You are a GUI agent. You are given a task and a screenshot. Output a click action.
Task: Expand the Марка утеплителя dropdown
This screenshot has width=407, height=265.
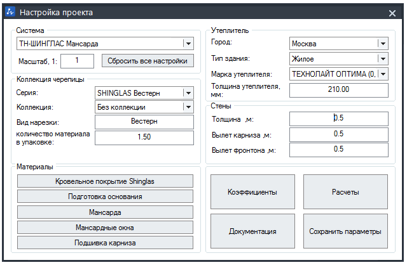coord(339,74)
